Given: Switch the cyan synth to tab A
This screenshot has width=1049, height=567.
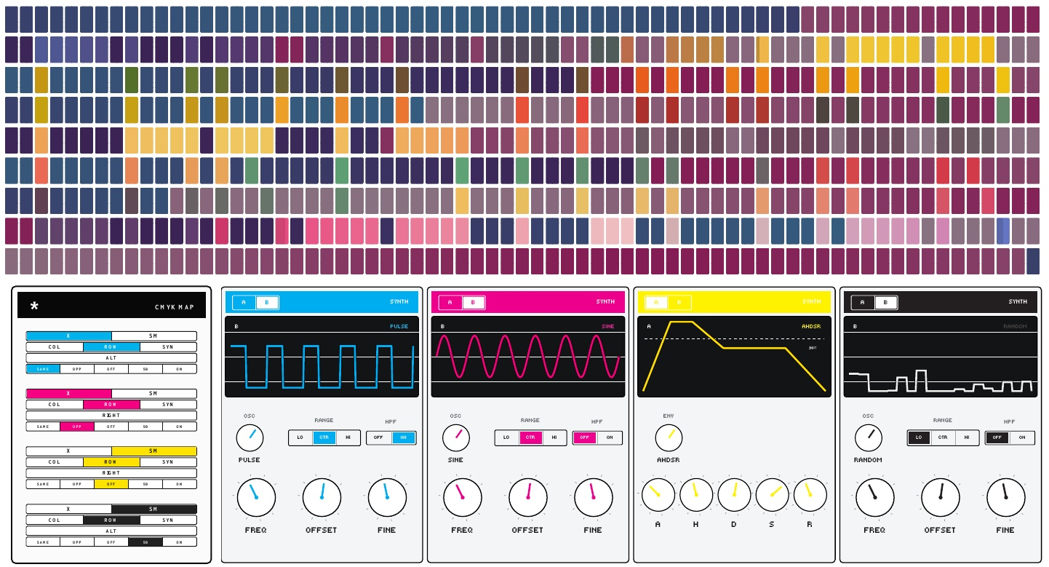Looking at the screenshot, I should (x=244, y=302).
